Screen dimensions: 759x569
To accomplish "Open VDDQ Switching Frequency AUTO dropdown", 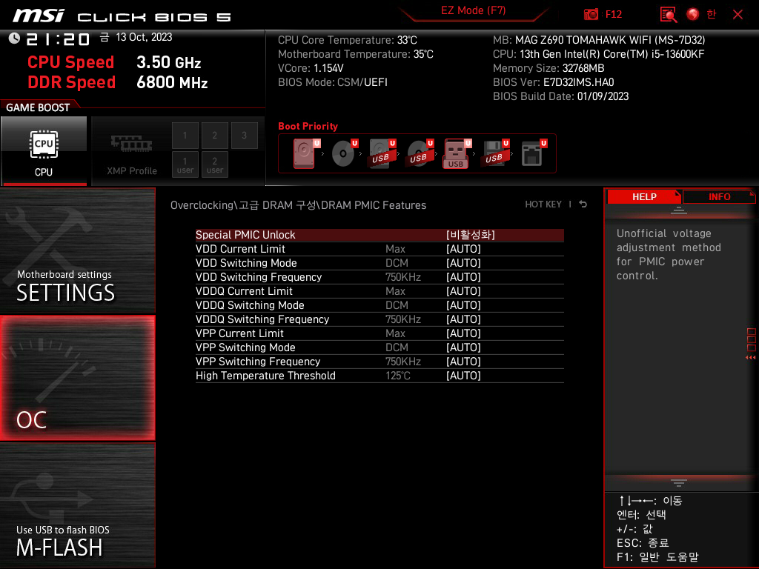I will [x=463, y=319].
